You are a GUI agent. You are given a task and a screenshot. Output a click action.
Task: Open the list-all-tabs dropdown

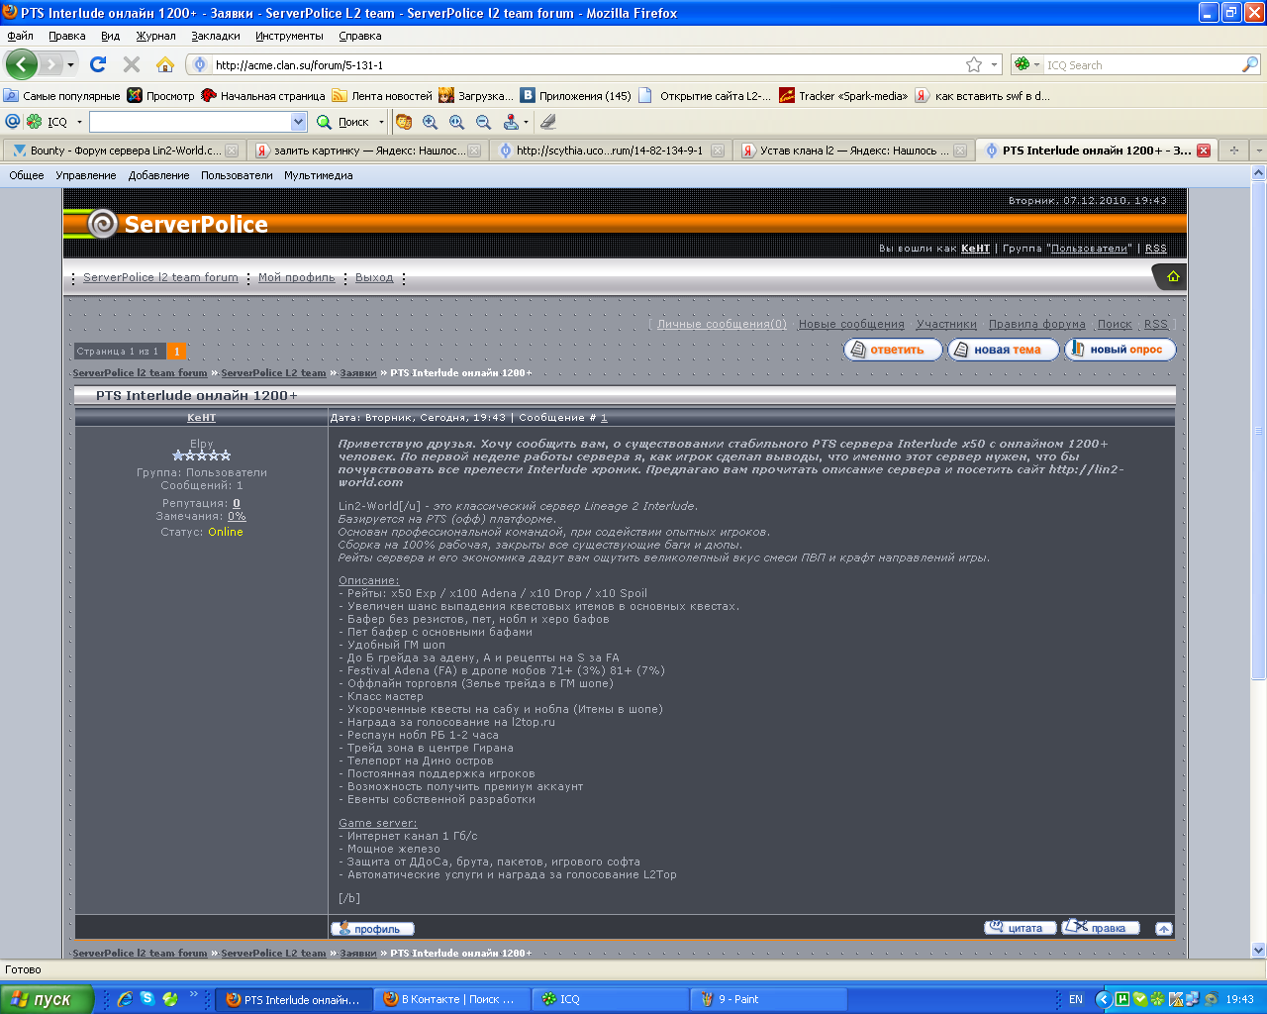pyautogui.click(x=1258, y=151)
